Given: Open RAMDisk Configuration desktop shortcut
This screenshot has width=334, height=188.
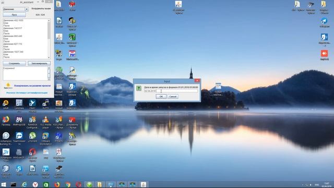Looking at the screenshot, I should 32,122.
